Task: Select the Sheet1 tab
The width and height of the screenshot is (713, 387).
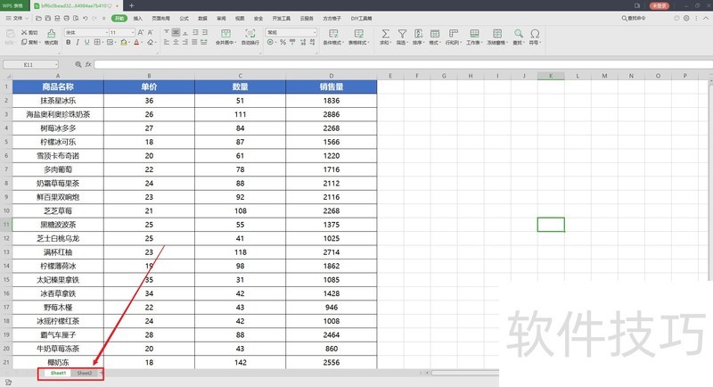Action: pos(58,373)
